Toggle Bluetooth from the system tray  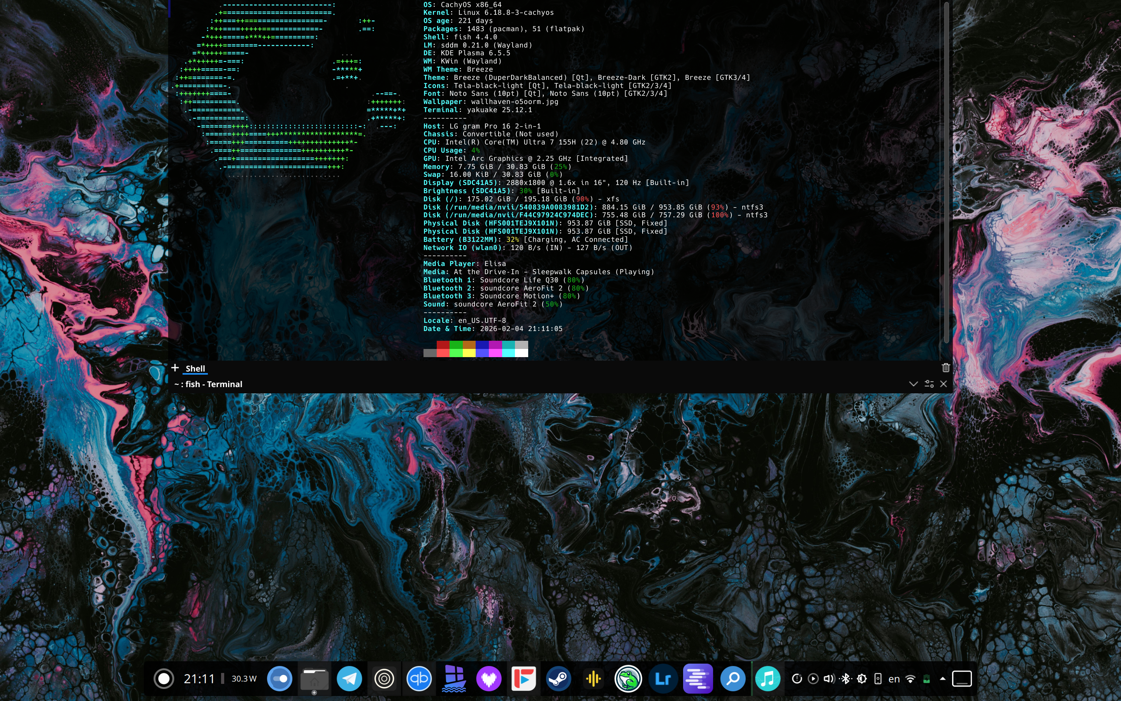pos(845,679)
